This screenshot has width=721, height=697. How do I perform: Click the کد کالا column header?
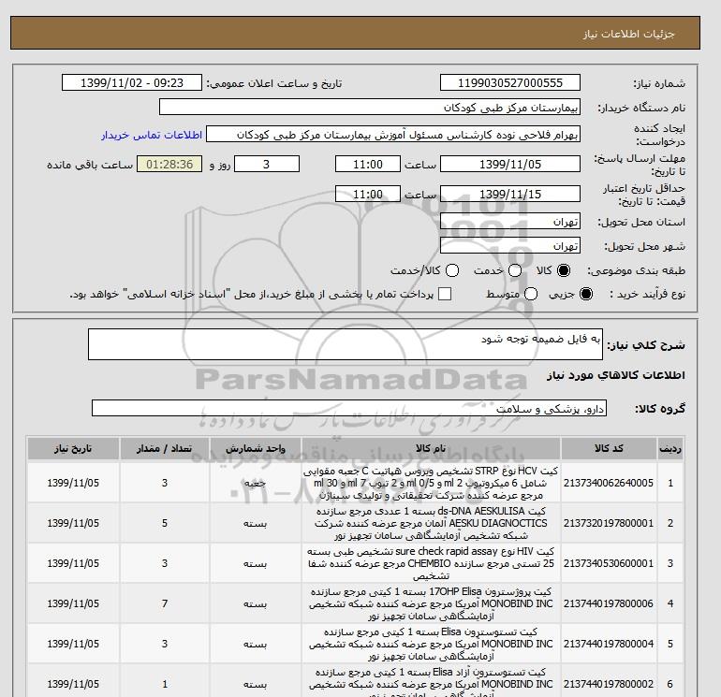click(609, 449)
